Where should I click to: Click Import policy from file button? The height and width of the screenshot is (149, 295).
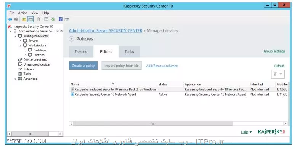coord(122,66)
